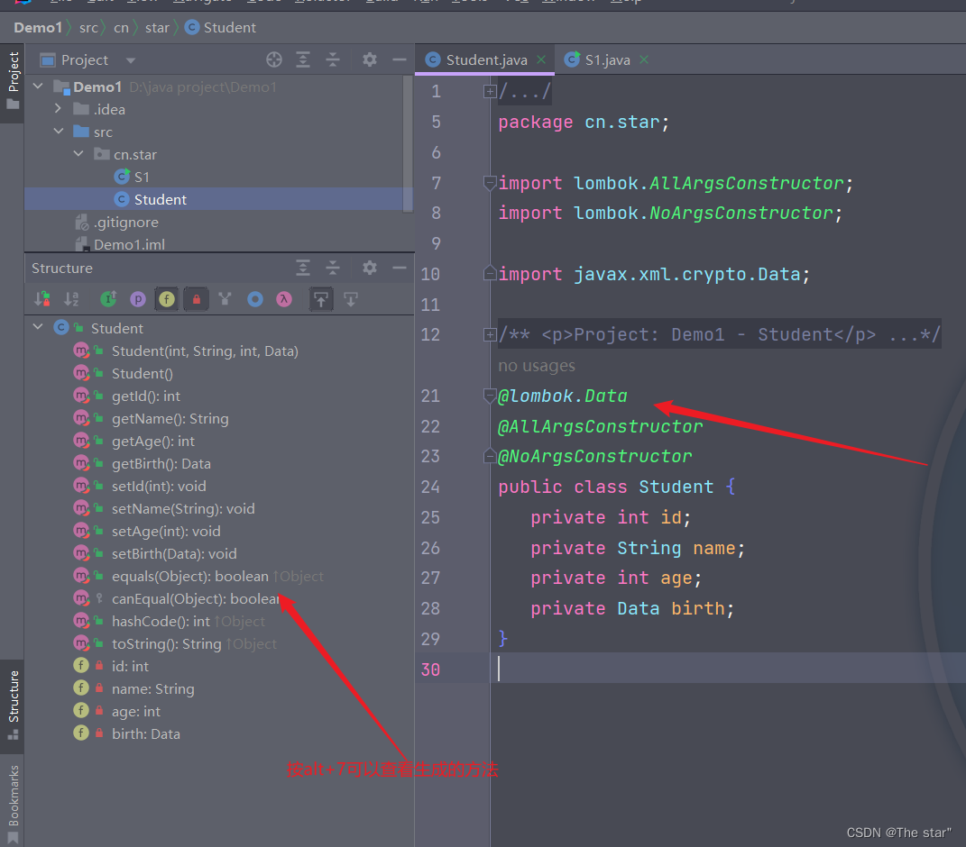Image resolution: width=966 pixels, height=847 pixels.
Task: Click Collapse All in Structure panel header
Action: [x=332, y=268]
